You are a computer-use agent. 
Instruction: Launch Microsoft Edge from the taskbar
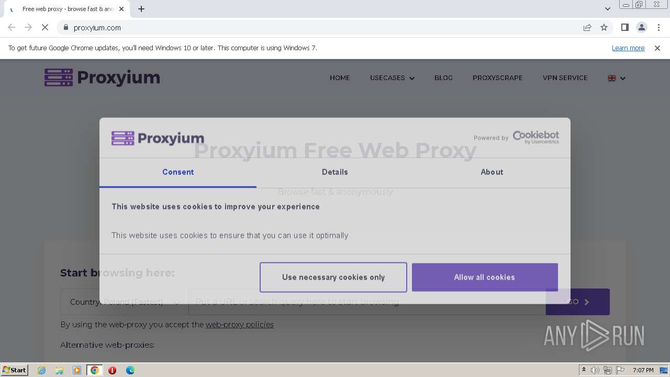(130, 370)
